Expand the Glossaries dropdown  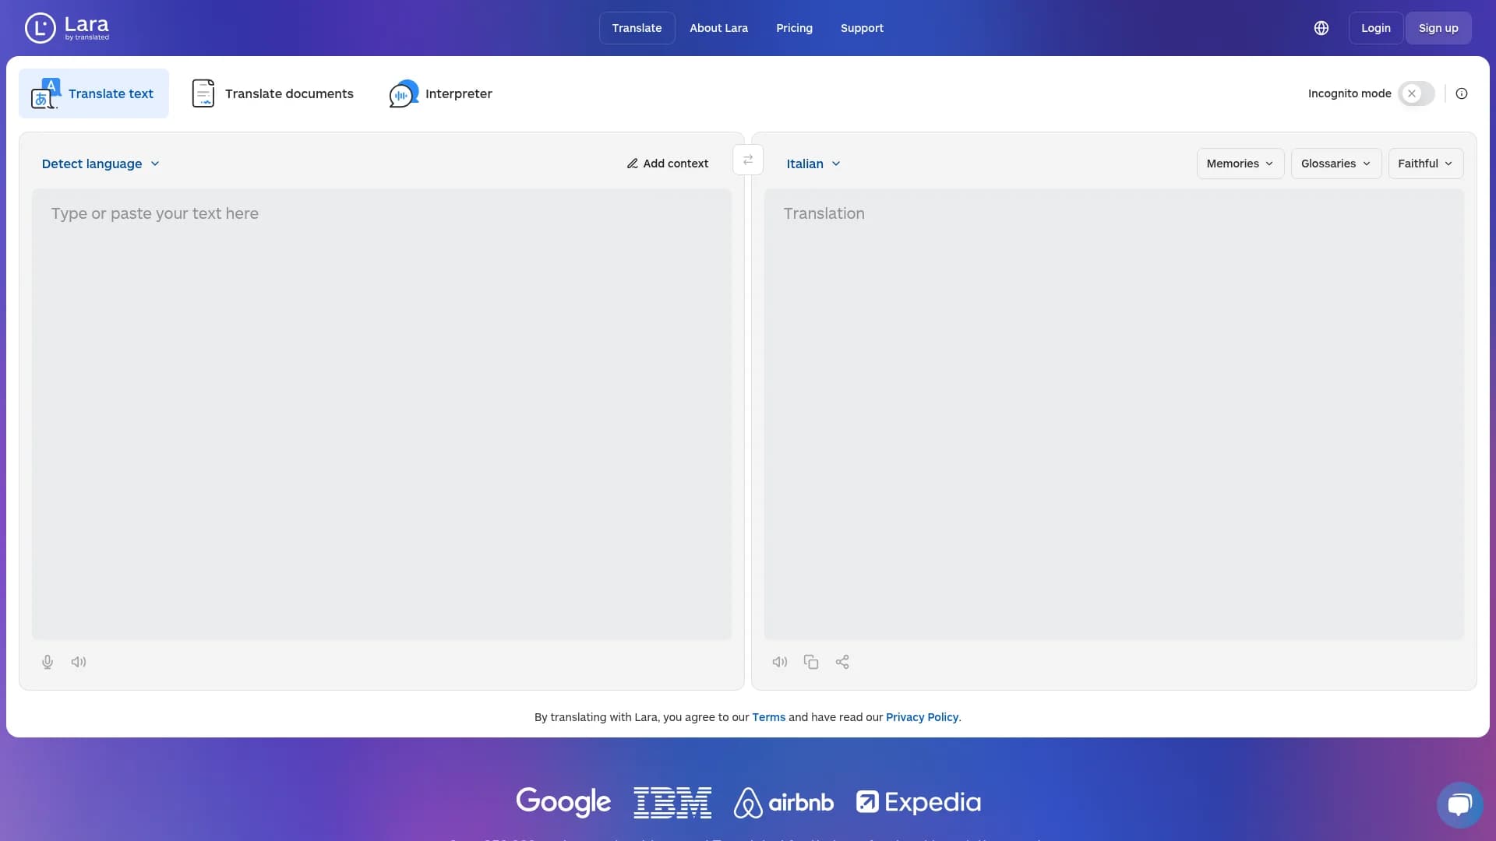pos(1336,164)
